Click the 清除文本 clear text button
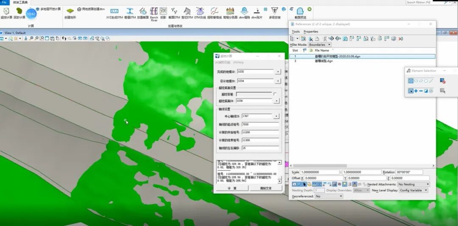Screen dimensions: 458x226 point(266,188)
